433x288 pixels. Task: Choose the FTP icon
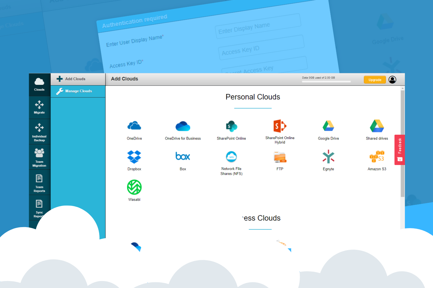[x=280, y=157]
